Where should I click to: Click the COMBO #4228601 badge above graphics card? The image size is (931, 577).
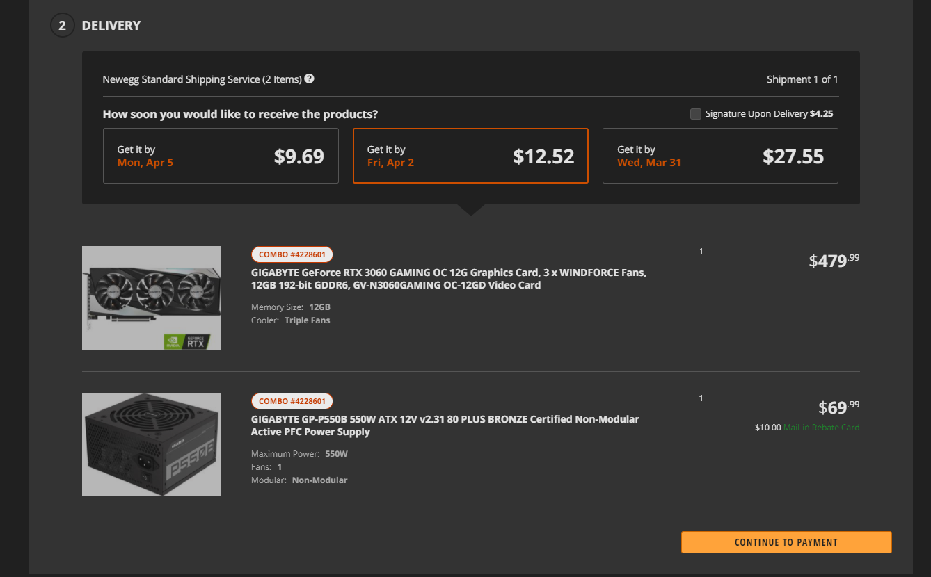tap(292, 254)
